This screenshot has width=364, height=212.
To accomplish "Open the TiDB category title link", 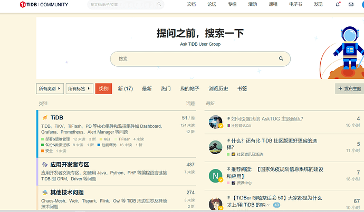I will (x=57, y=117).
